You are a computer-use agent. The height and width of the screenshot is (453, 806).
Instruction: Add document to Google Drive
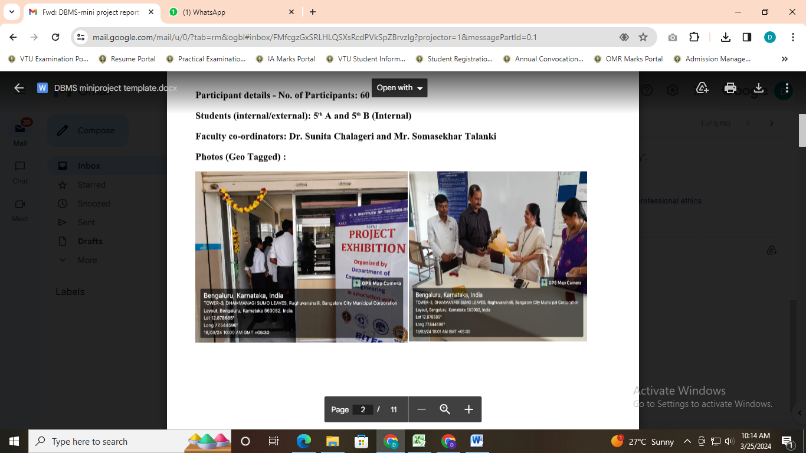point(702,88)
